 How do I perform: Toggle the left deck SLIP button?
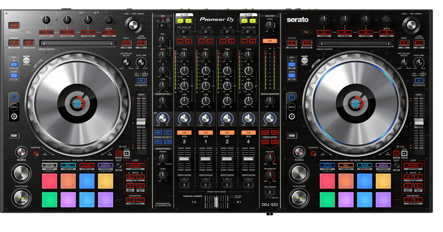[29, 43]
